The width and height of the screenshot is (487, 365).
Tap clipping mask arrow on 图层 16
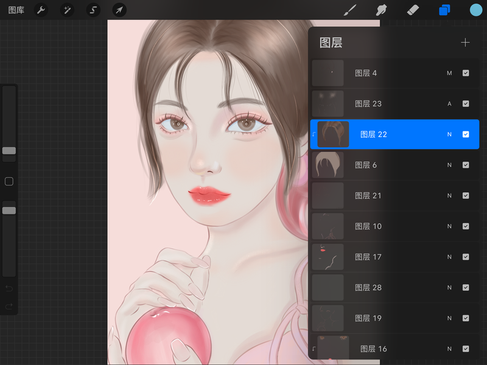click(x=314, y=349)
